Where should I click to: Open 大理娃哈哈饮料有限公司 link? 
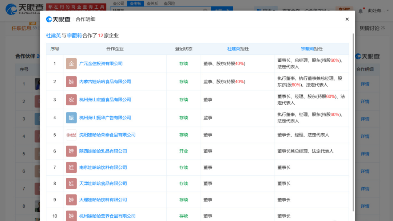(x=103, y=200)
